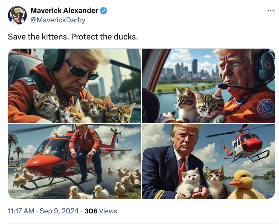
Task: Open the @MaverickDarby handle link
Action: 58,20
